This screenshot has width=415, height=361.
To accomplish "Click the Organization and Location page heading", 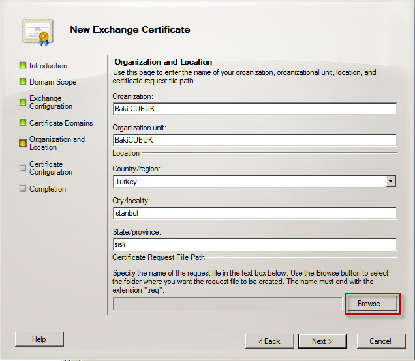I will [163, 62].
